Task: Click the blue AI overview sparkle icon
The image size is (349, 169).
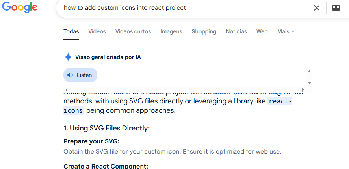Action: (68, 57)
